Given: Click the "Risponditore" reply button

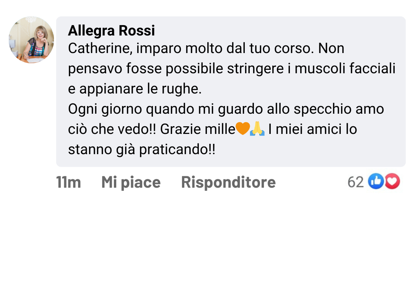Looking at the screenshot, I should point(228,182).
